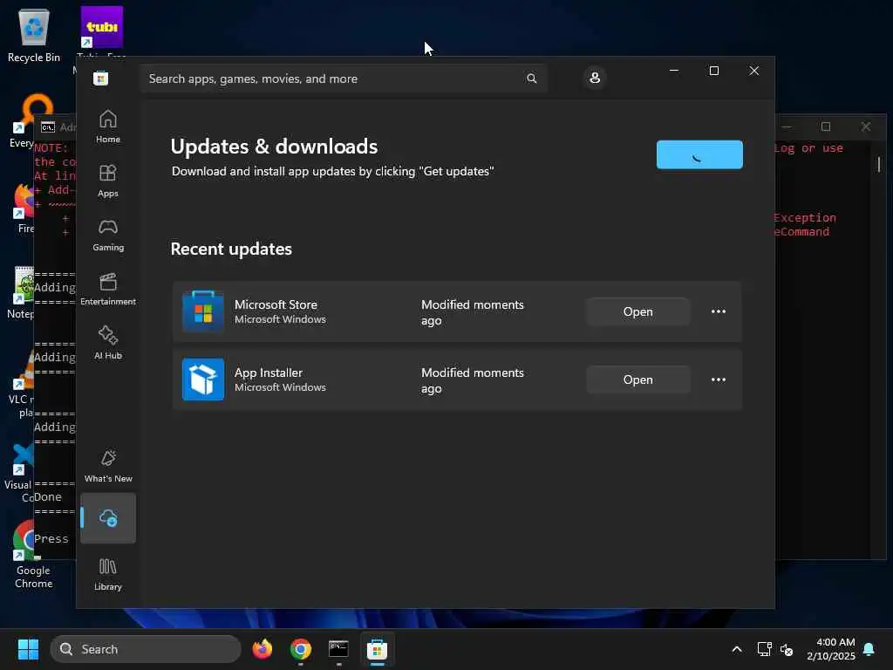Click the Microsoft Store app icon in updates list
The height and width of the screenshot is (670, 893).
tap(202, 311)
